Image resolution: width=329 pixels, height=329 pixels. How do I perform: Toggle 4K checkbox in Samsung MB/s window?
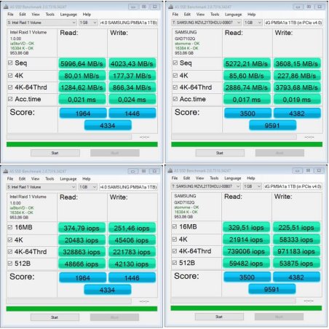175,76
